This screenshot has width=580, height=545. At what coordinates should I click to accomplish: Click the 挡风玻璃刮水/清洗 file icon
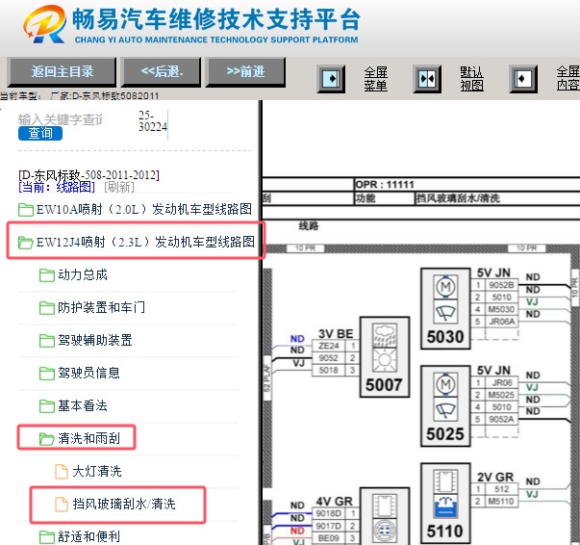(62, 504)
